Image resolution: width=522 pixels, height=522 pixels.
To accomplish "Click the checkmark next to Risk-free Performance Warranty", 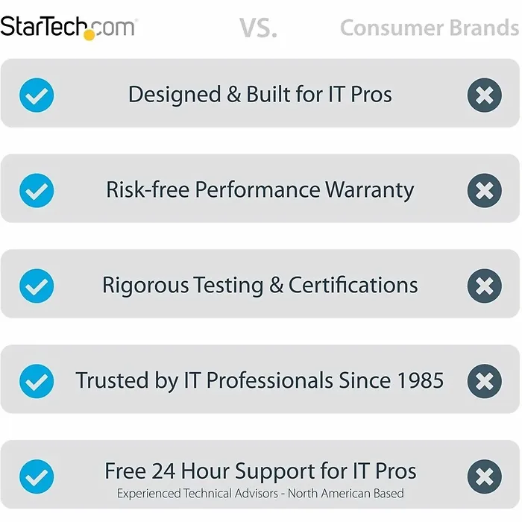I will tap(37, 190).
